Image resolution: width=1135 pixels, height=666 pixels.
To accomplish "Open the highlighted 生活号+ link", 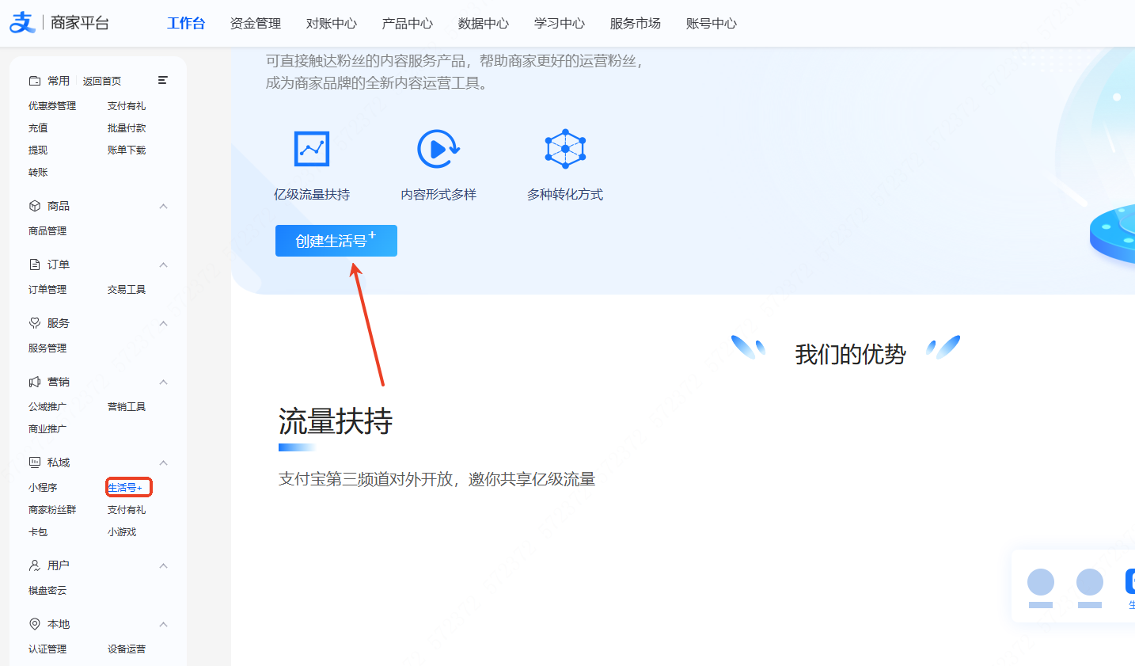I will point(128,487).
